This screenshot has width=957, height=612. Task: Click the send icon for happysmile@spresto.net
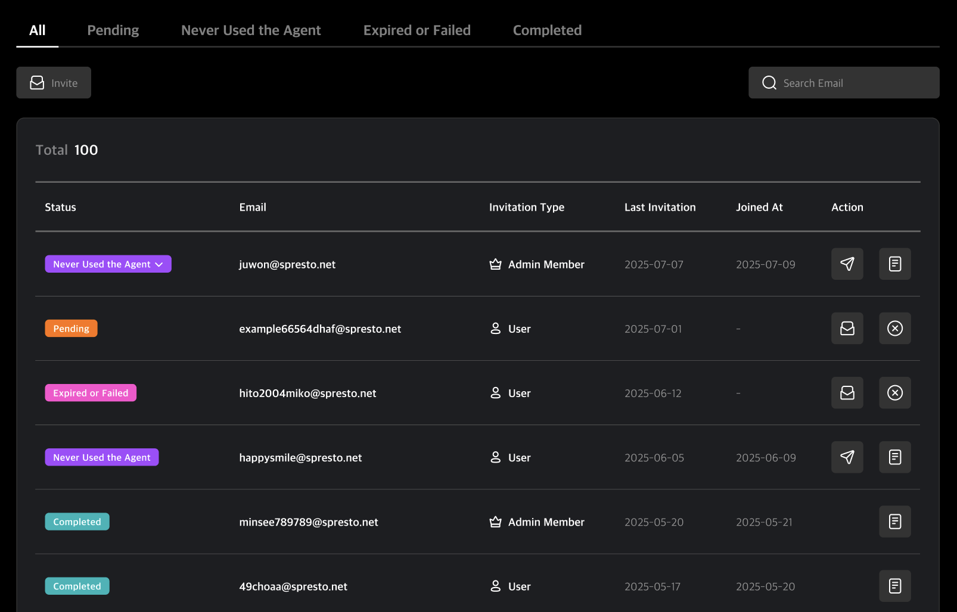pos(847,457)
